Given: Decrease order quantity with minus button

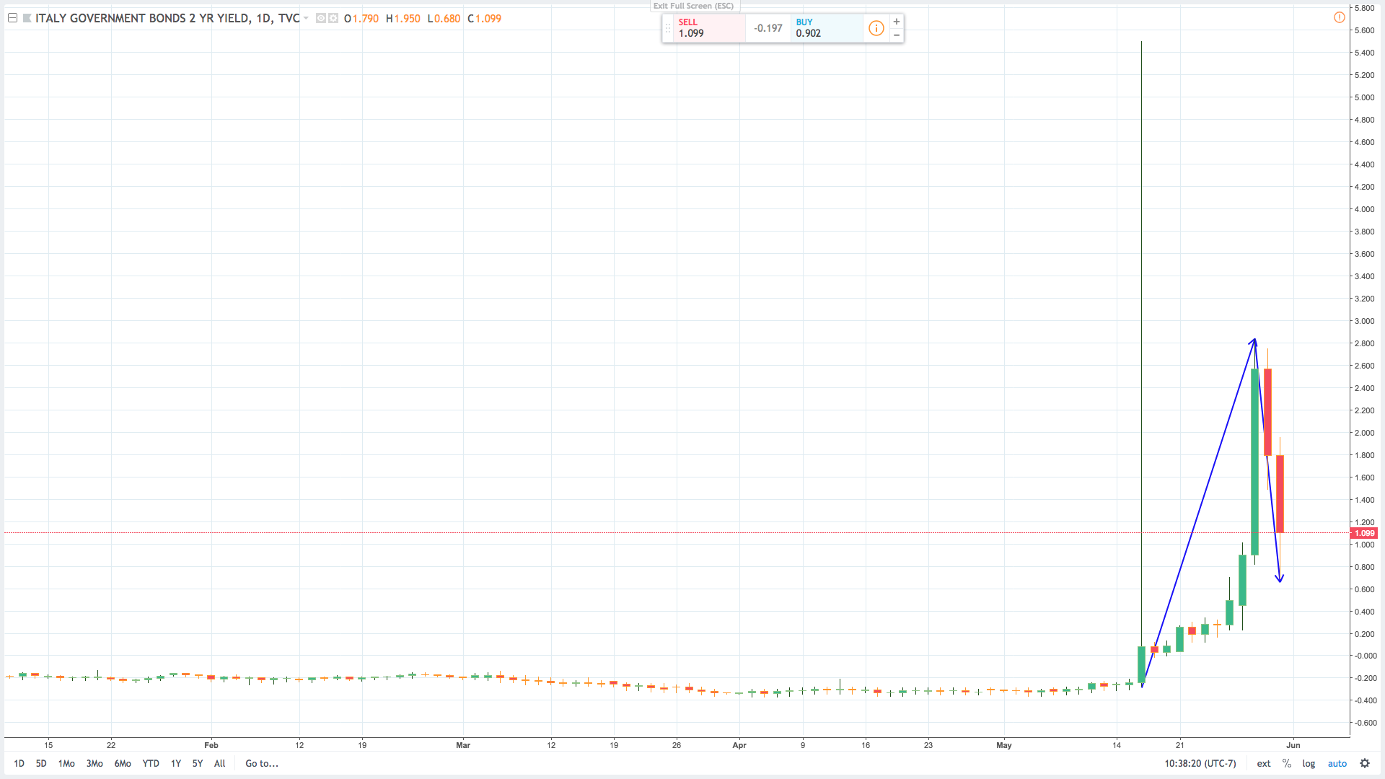Looking at the screenshot, I should [x=897, y=35].
